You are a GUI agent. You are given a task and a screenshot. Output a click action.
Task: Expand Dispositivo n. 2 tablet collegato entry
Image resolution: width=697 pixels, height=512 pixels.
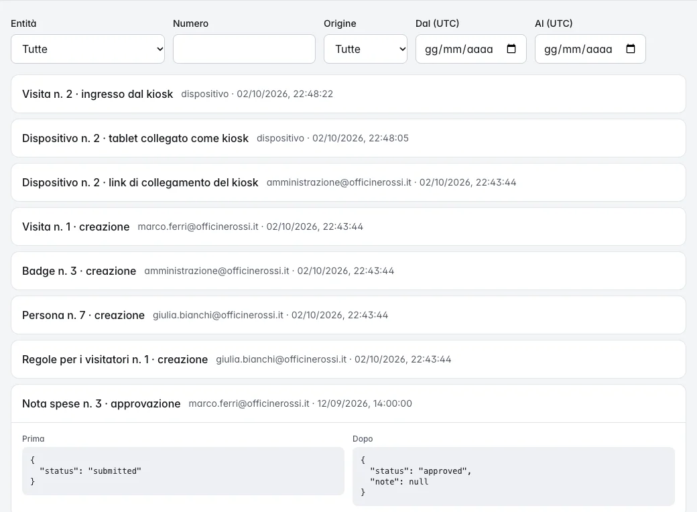348,138
